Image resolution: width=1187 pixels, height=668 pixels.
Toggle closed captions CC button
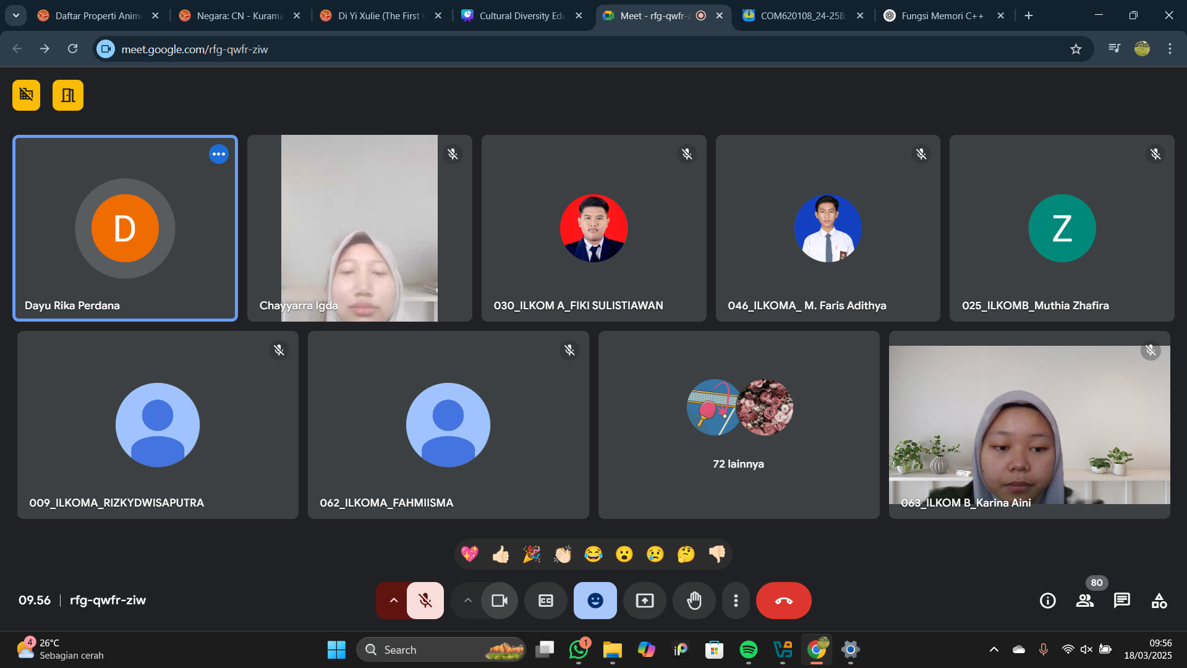click(545, 601)
